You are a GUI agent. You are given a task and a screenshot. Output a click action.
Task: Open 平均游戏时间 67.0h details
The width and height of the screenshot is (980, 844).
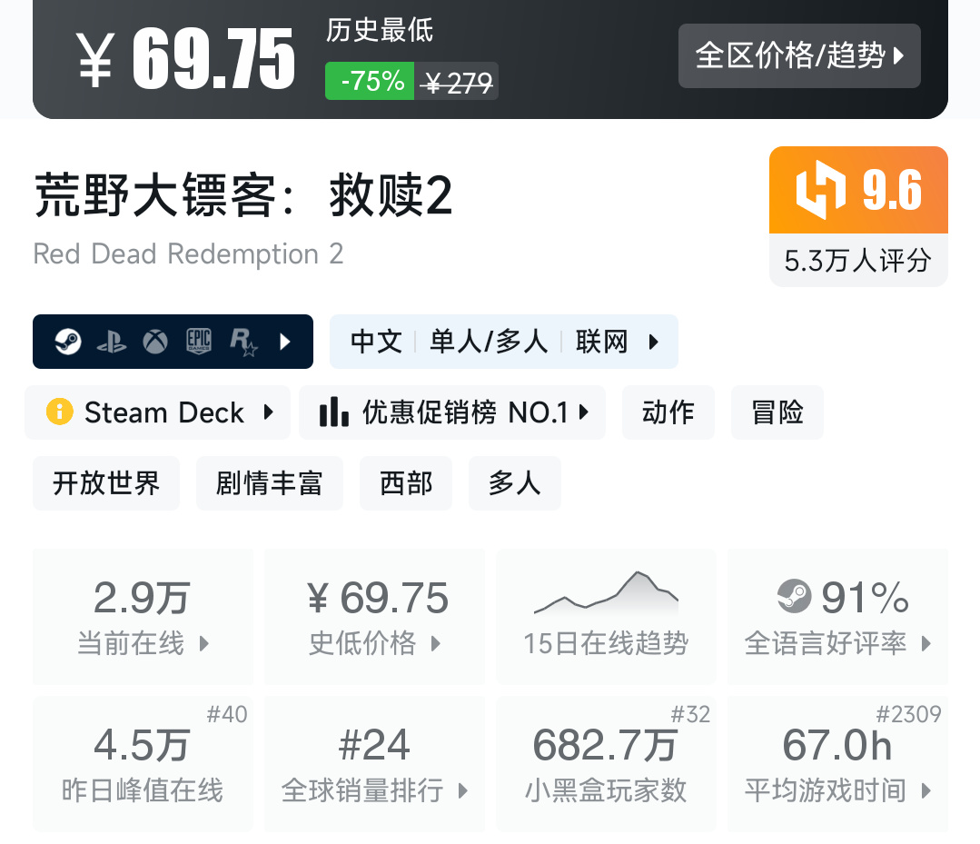tap(837, 764)
